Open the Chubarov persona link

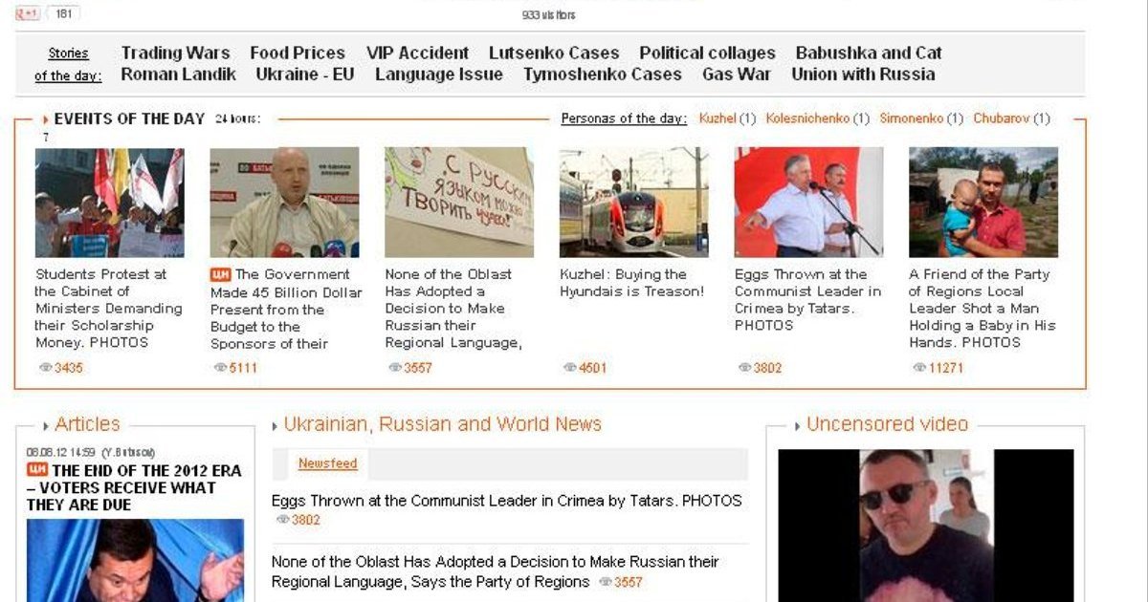click(x=1002, y=118)
